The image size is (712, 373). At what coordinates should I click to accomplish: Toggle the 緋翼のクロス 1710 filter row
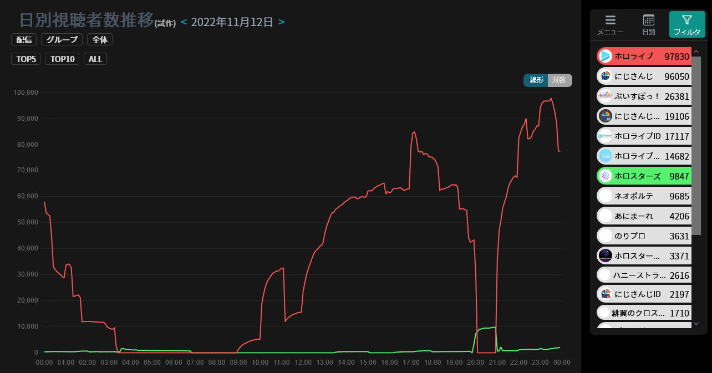coord(644,313)
